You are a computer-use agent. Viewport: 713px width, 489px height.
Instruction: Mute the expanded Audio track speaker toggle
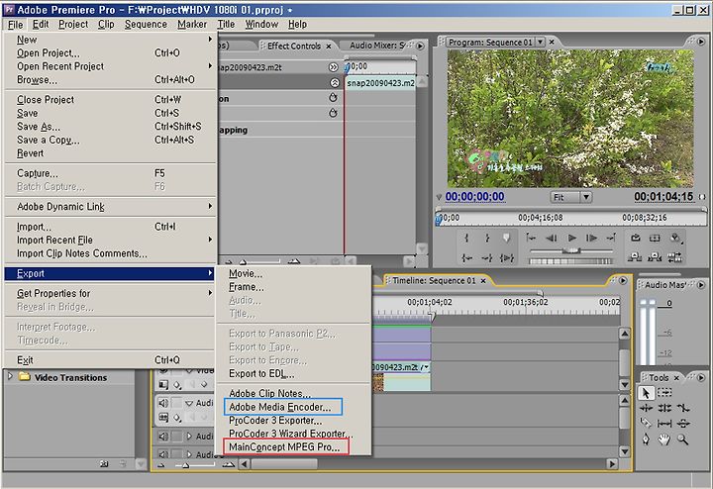(163, 403)
